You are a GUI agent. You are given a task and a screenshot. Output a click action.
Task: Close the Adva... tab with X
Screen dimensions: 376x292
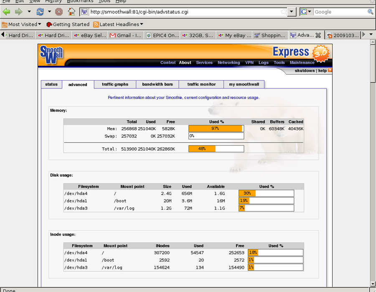click(318, 35)
